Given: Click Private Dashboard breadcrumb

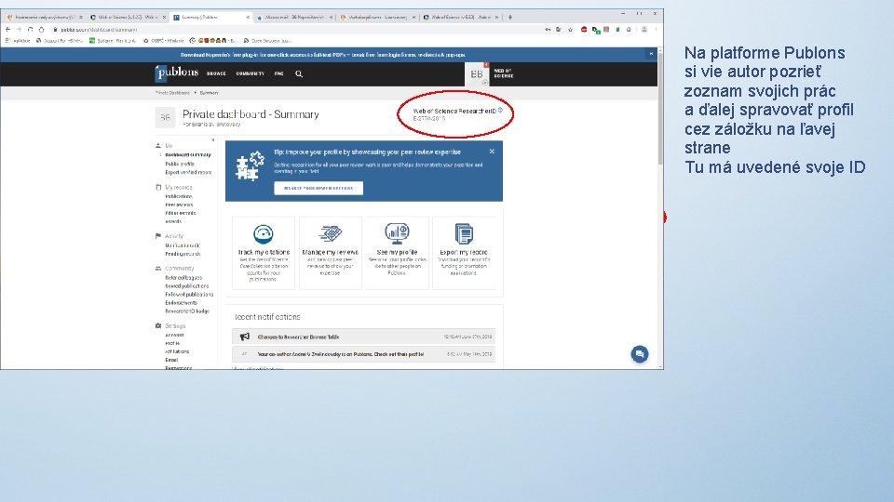Looking at the screenshot, I should coord(172,93).
